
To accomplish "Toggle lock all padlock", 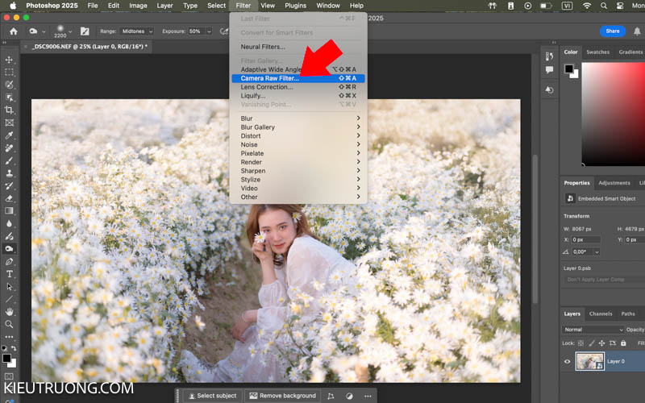I will tap(623, 343).
